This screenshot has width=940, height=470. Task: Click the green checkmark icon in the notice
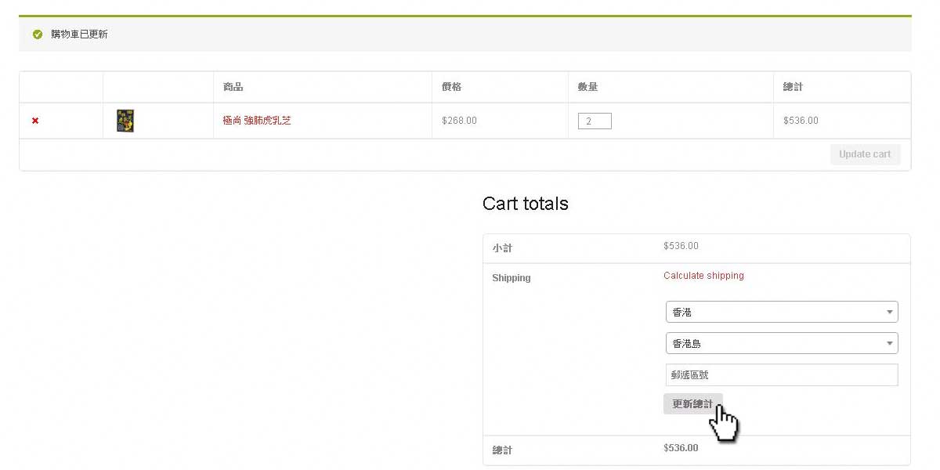click(x=38, y=34)
